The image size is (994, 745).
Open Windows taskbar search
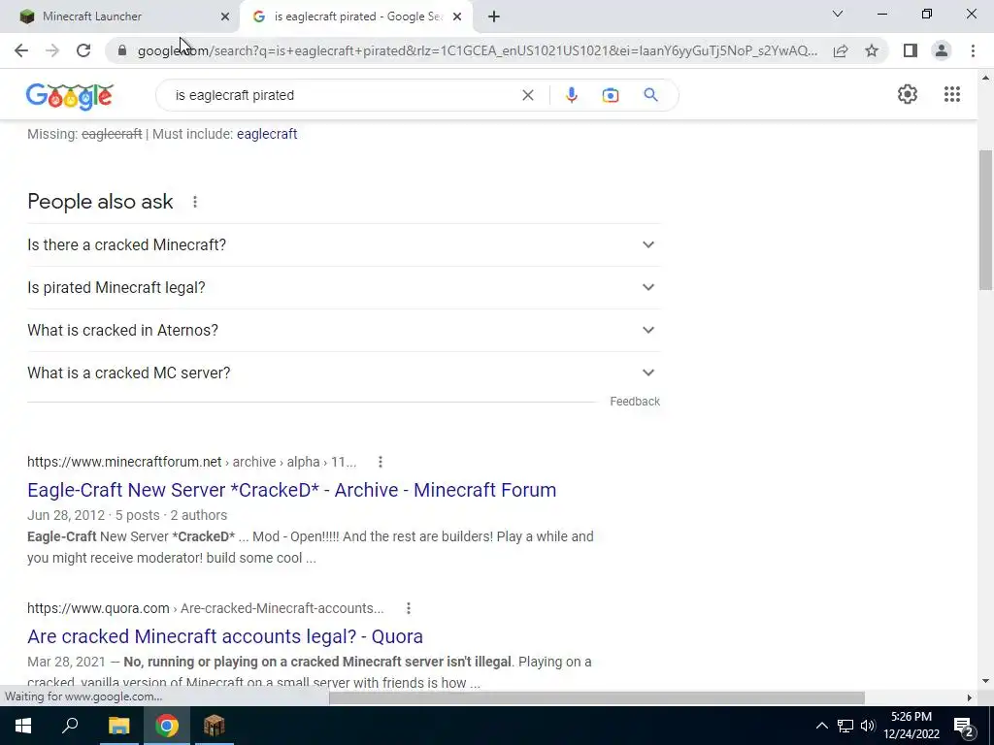tap(70, 726)
